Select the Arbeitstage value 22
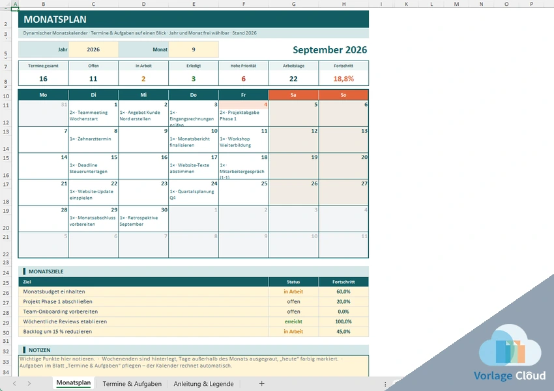The image size is (554, 391). pyautogui.click(x=293, y=79)
